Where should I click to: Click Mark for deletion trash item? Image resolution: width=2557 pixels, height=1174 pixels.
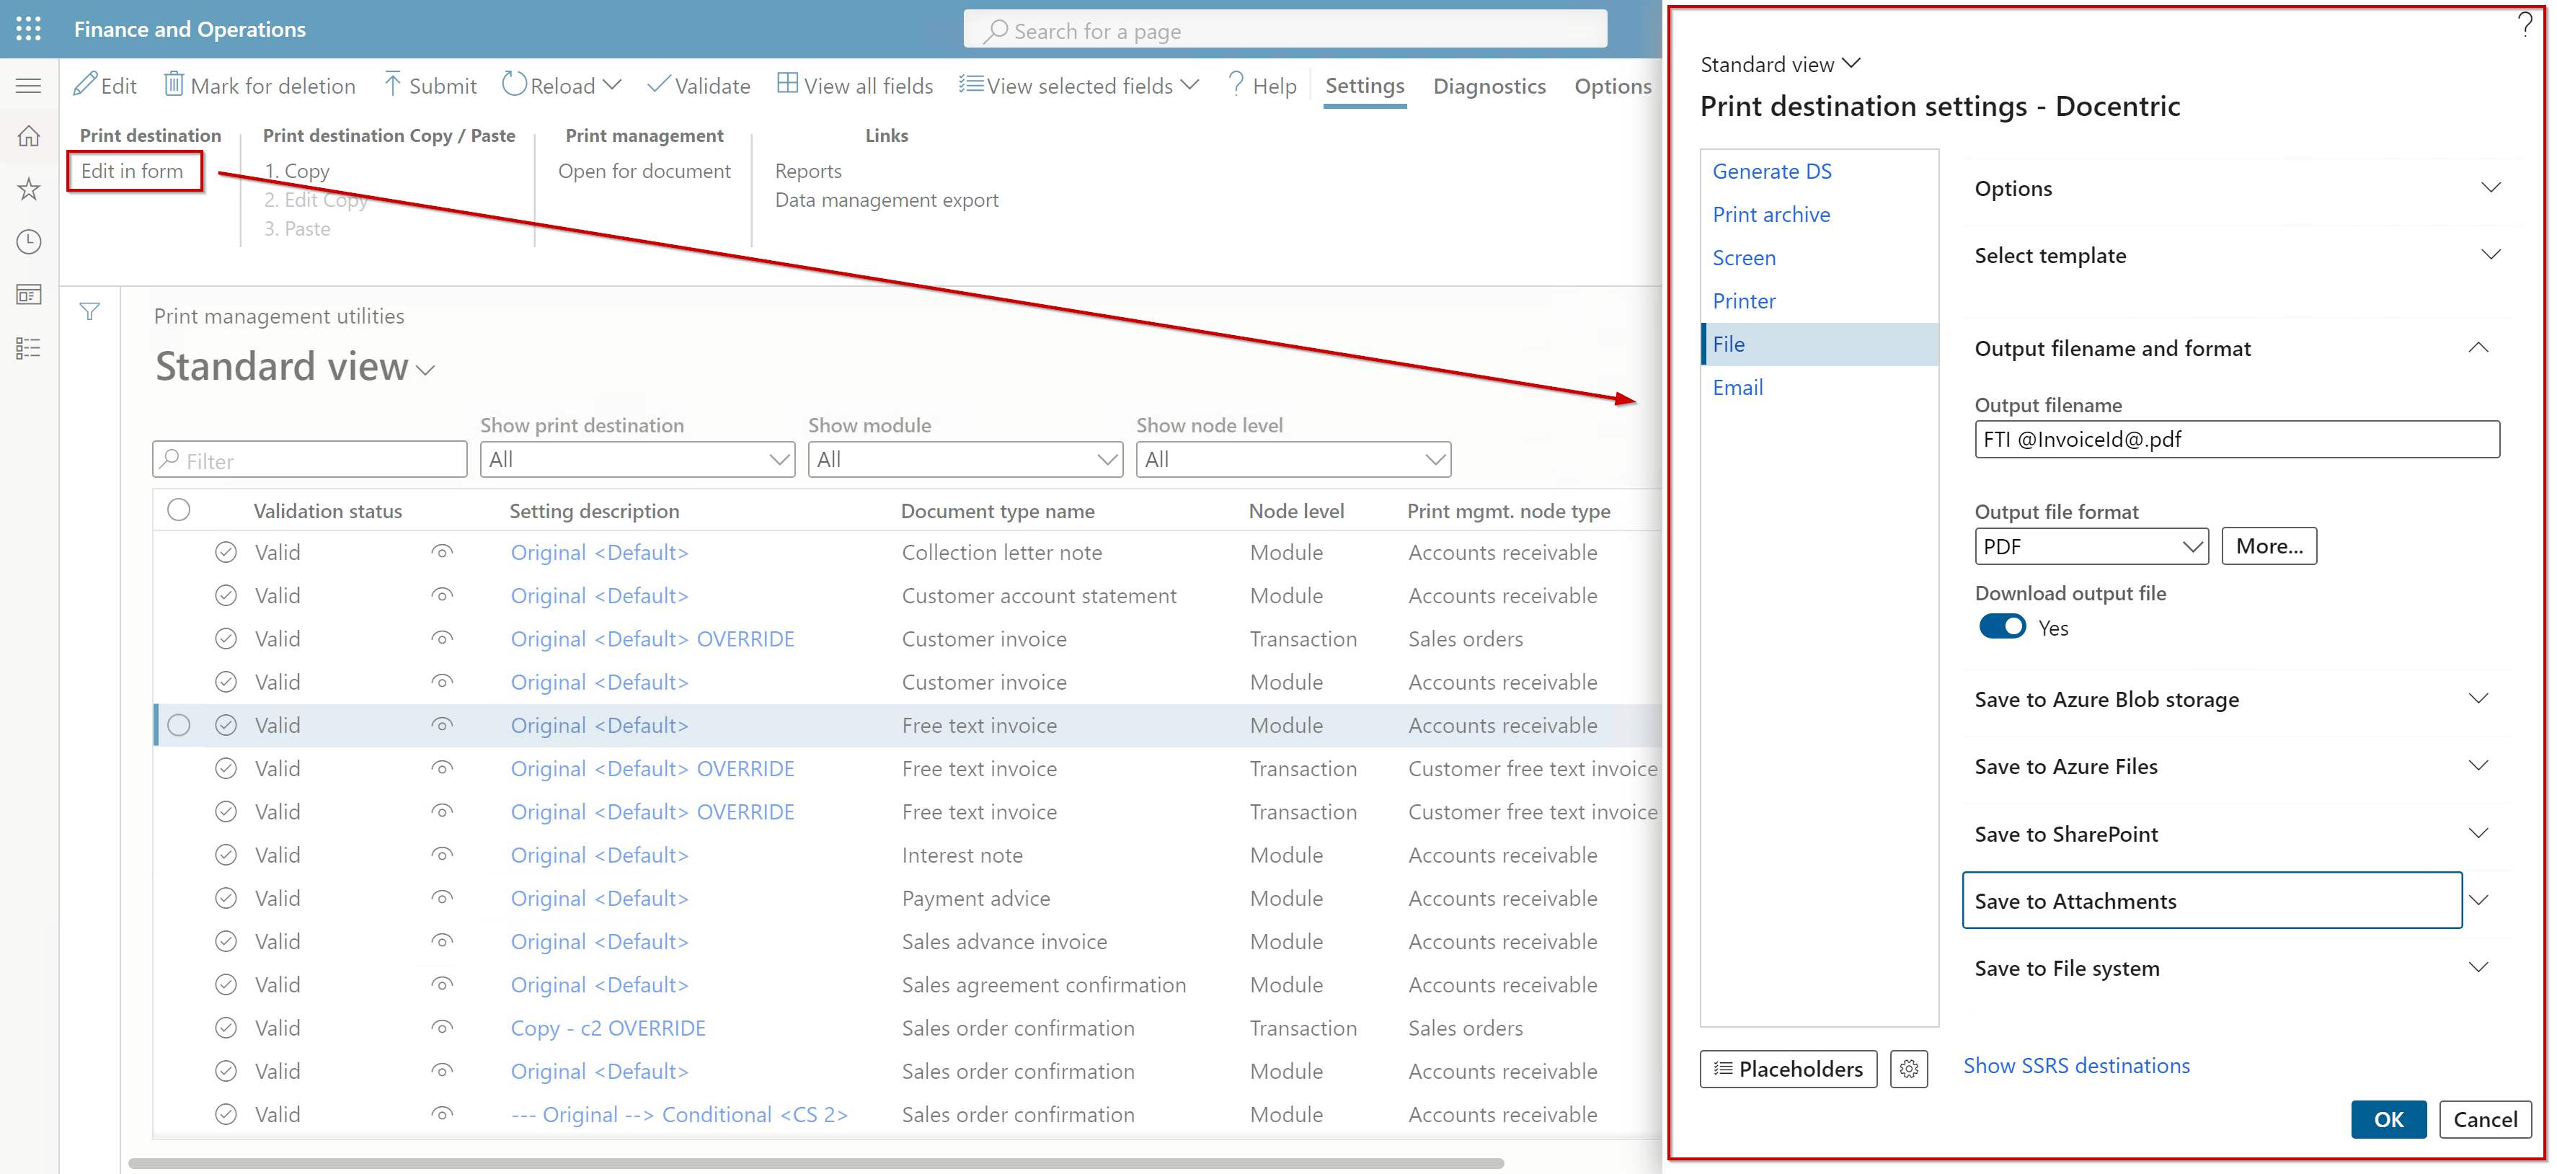pyautogui.click(x=259, y=85)
